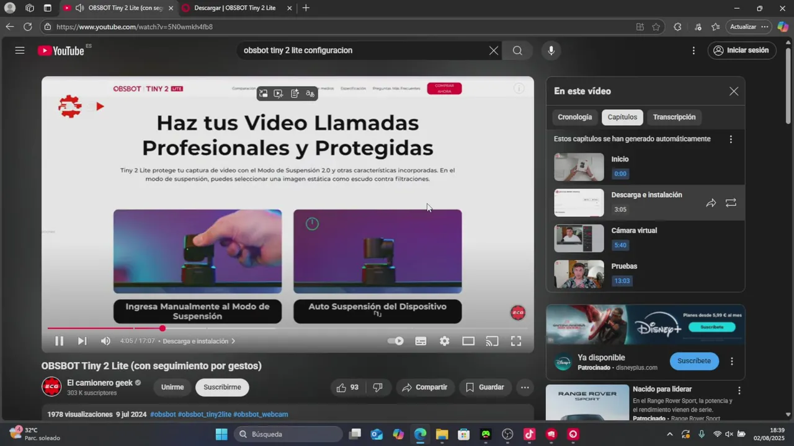Jump to the 'Cámara virtual' chapter

(645, 238)
